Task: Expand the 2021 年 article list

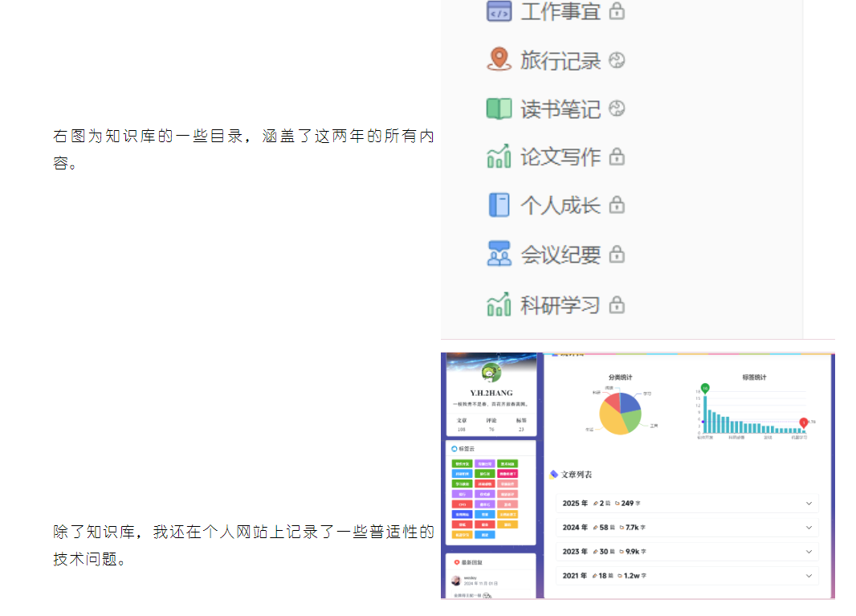Action: tap(808, 576)
